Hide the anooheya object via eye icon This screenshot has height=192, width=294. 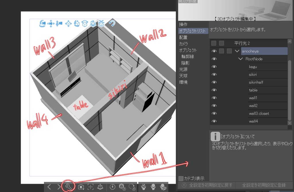(214, 51)
